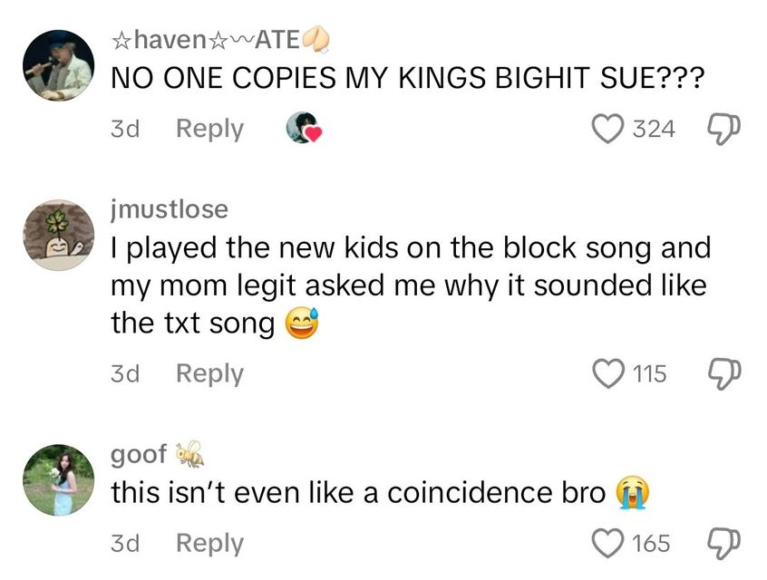Viewport: 767px width, 580px height.
Task: Reply to goof's comment
Action: pos(209,543)
